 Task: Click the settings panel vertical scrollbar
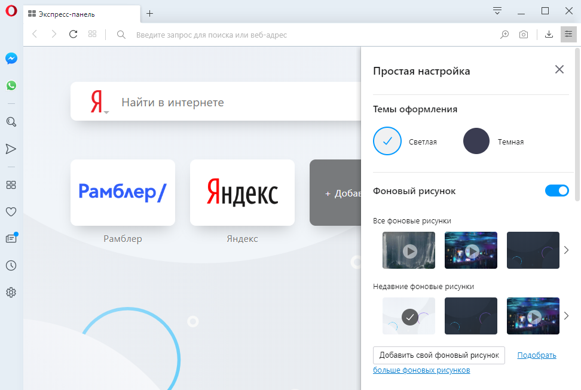[x=577, y=124]
